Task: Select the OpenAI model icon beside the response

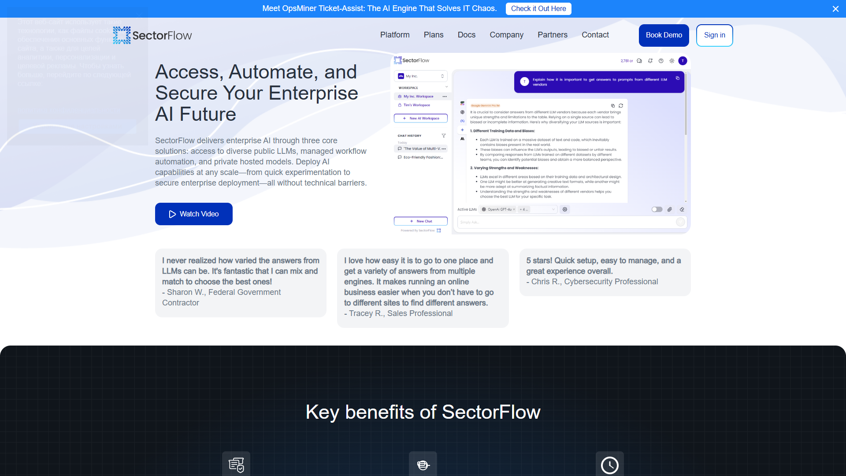Action: pyautogui.click(x=462, y=112)
